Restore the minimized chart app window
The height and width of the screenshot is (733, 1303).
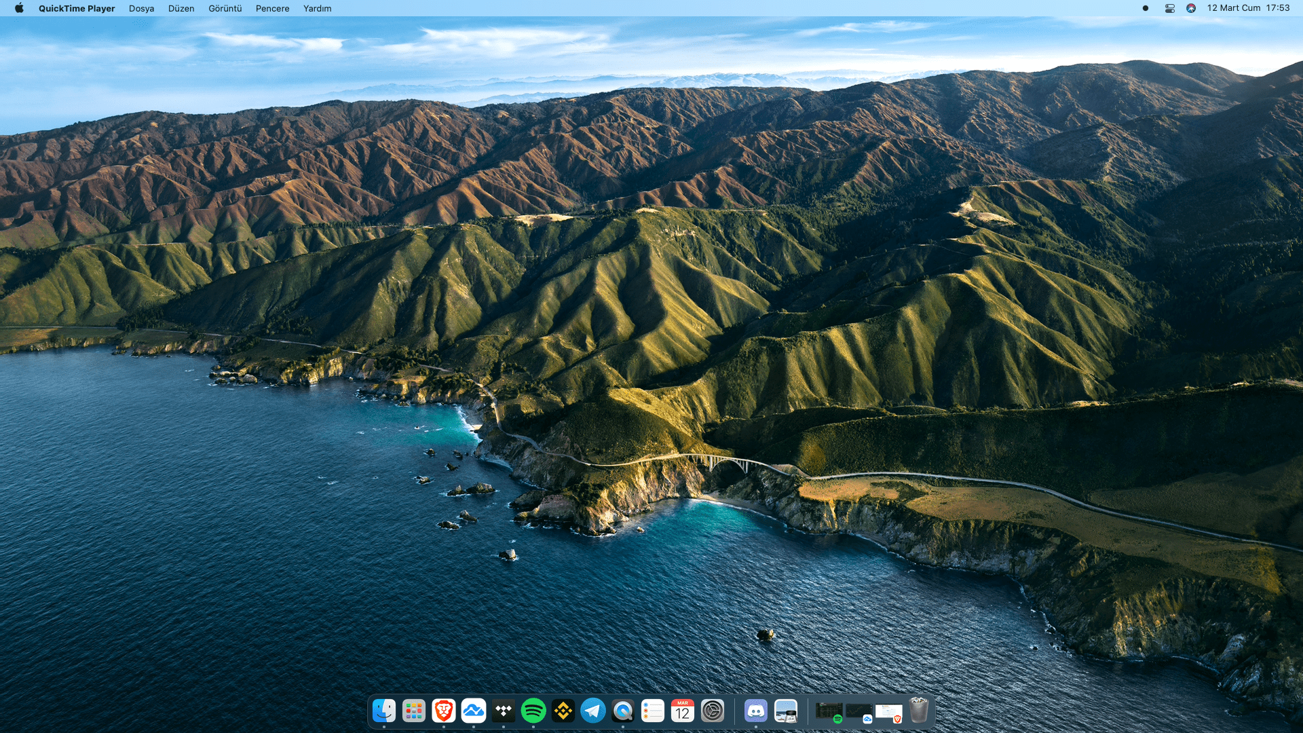(x=859, y=712)
